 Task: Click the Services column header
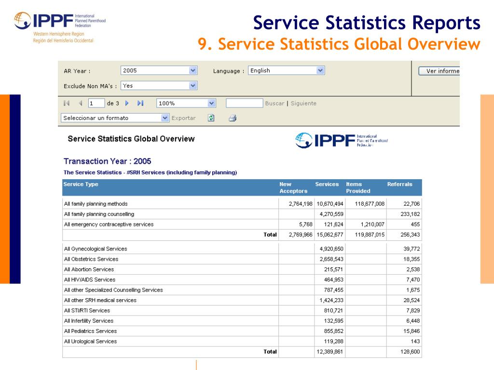click(x=327, y=185)
